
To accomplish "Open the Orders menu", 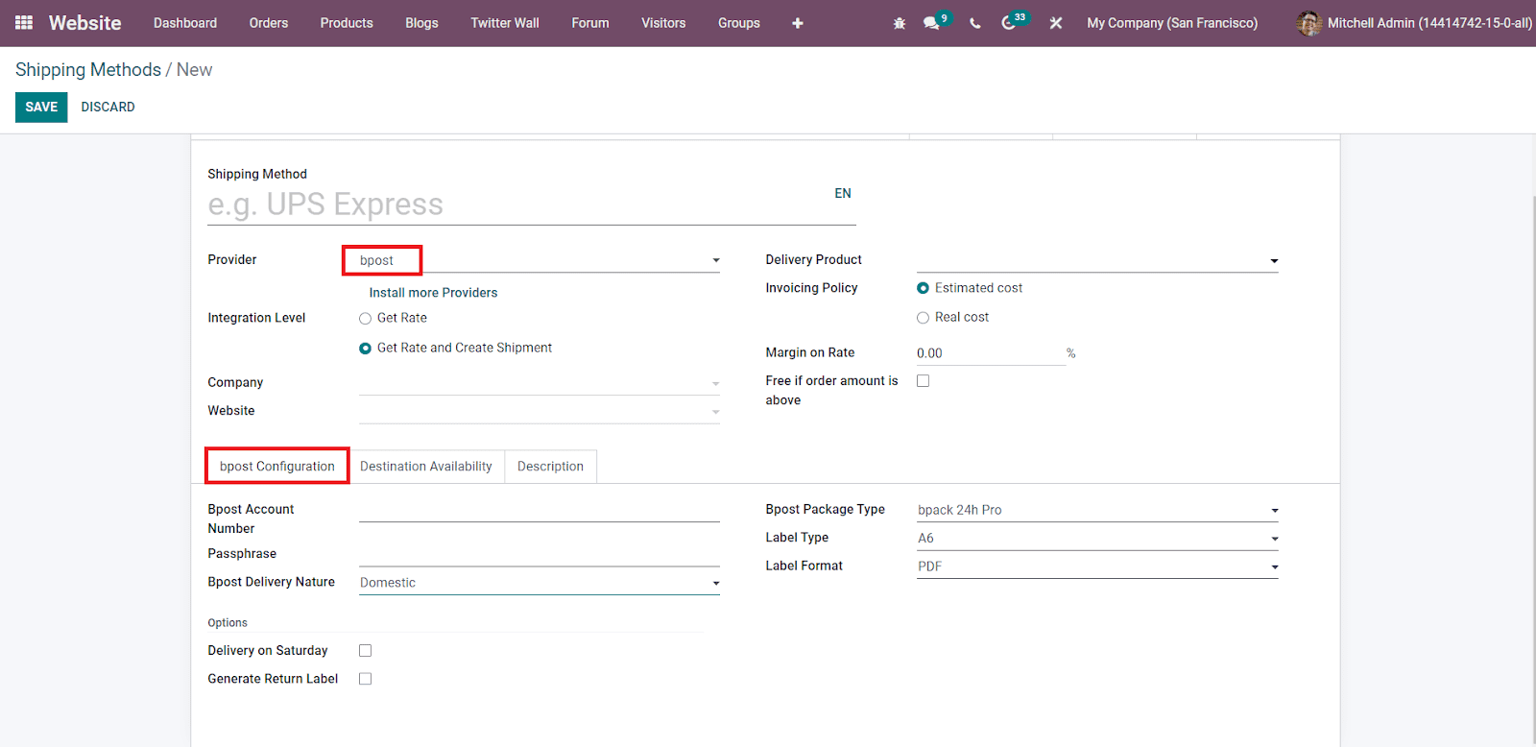I will pos(269,23).
